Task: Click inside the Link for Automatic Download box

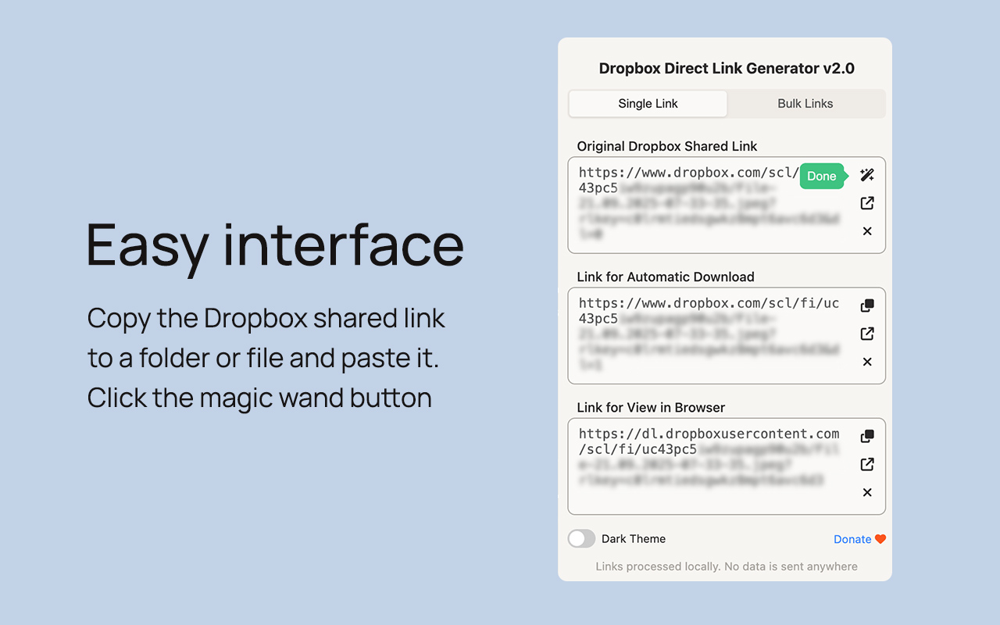Action: [727, 335]
